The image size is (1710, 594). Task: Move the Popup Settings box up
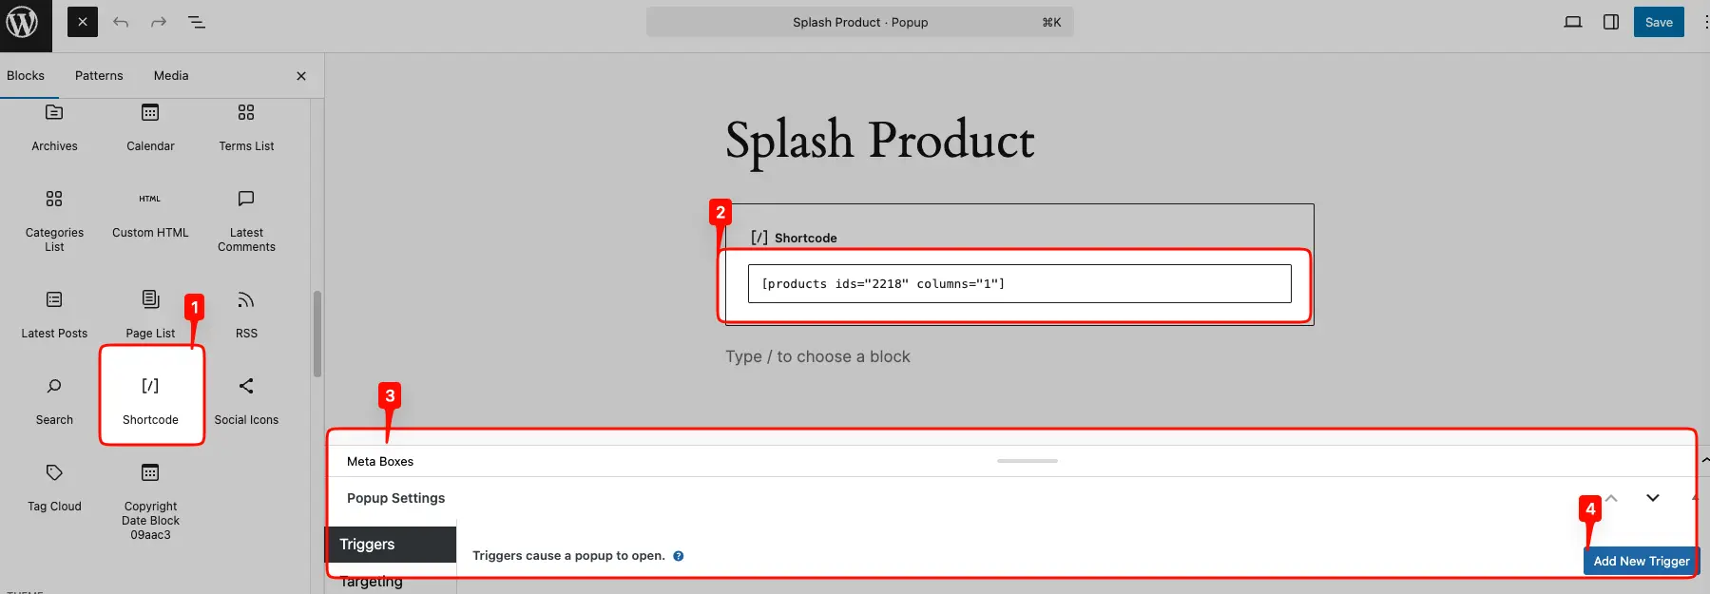click(1611, 498)
